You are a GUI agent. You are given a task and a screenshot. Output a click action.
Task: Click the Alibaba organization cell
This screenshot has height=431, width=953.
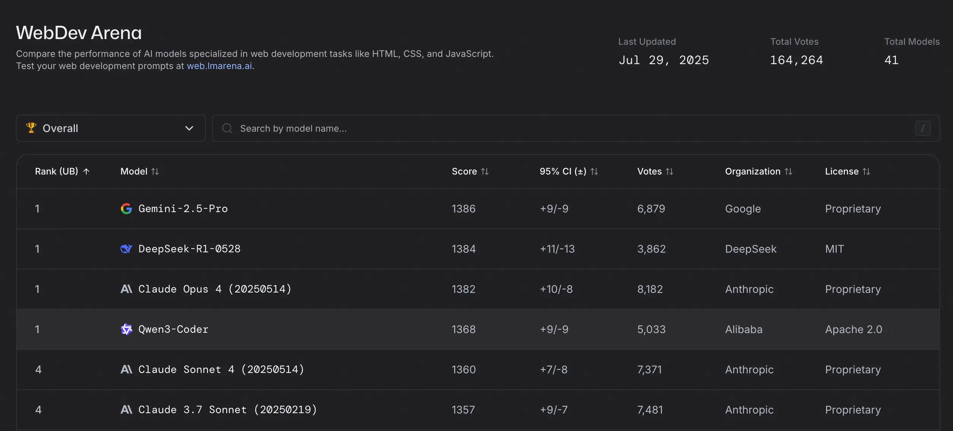[744, 329]
